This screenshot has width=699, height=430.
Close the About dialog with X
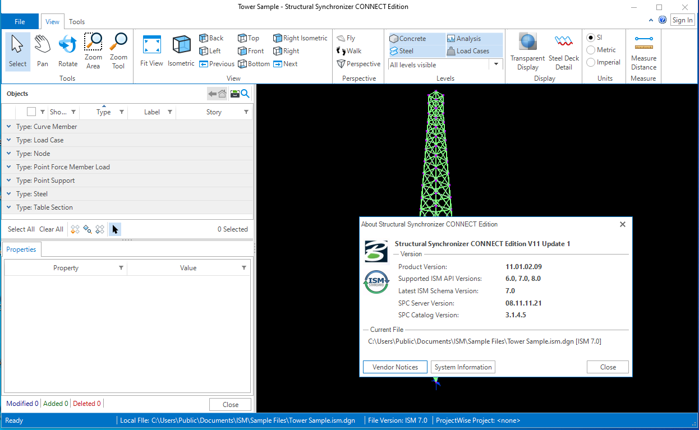(x=622, y=224)
